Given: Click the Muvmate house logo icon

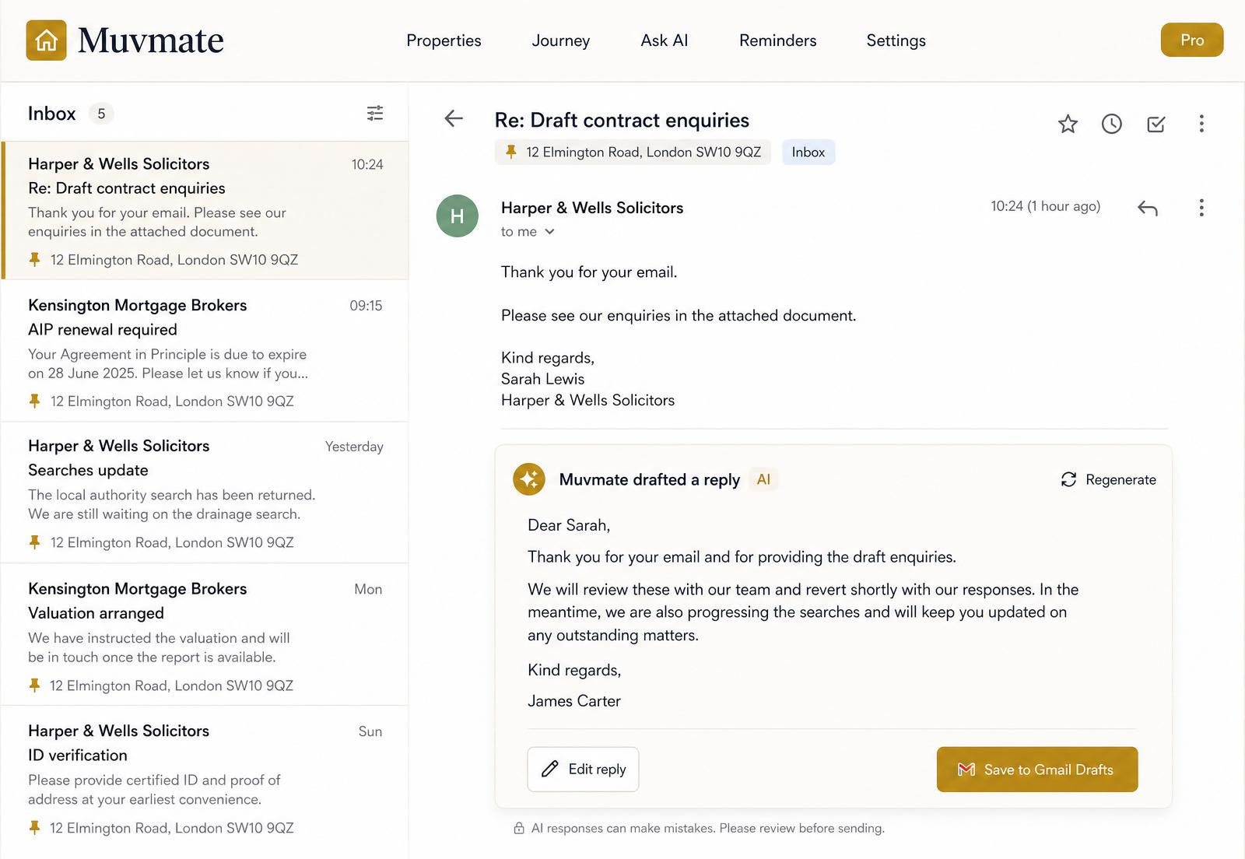Looking at the screenshot, I should coord(46,40).
